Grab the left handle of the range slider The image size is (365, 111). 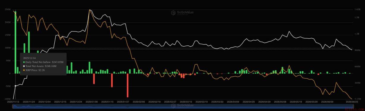13,106
